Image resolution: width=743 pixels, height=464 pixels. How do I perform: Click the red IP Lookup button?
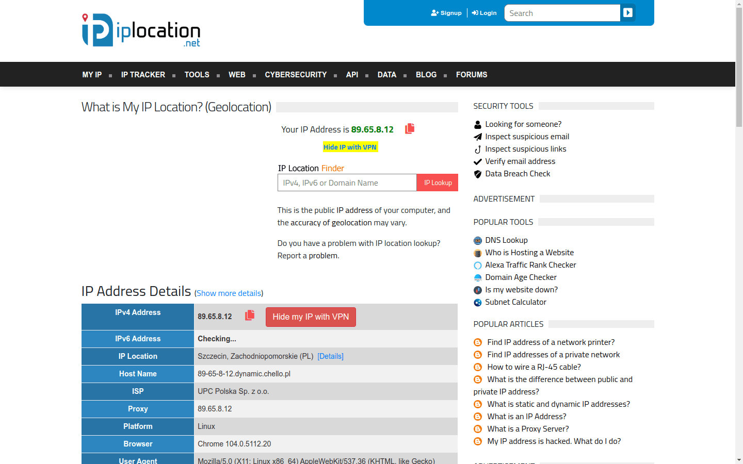tap(437, 182)
